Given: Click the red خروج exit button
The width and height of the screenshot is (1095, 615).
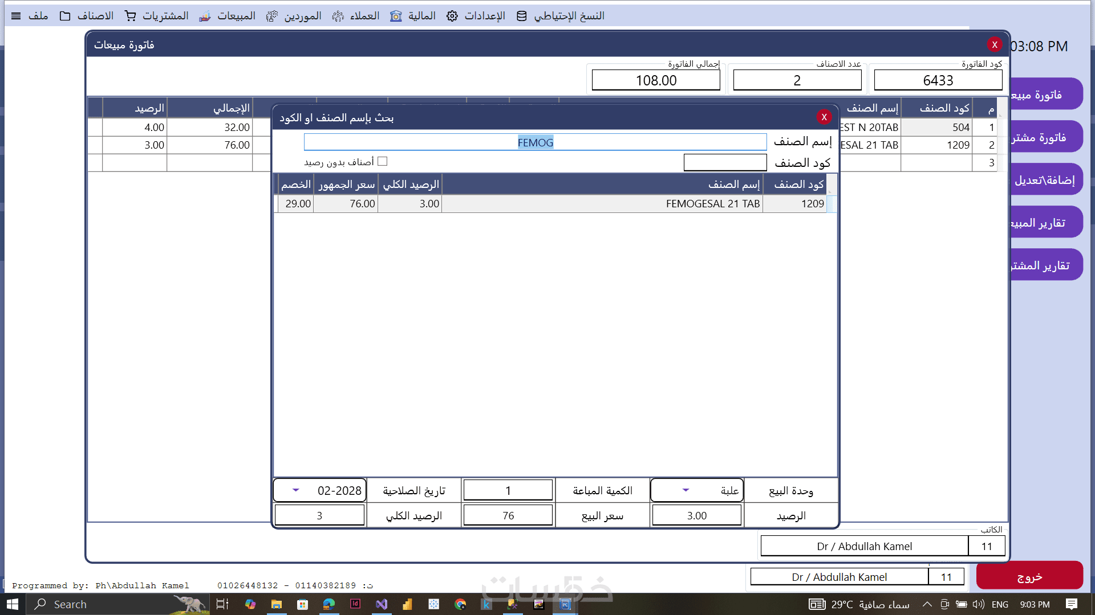Looking at the screenshot, I should tap(1029, 576).
